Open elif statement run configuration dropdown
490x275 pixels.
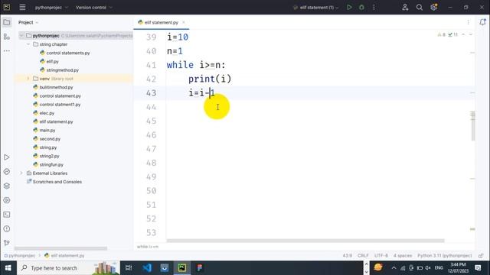coord(316,7)
